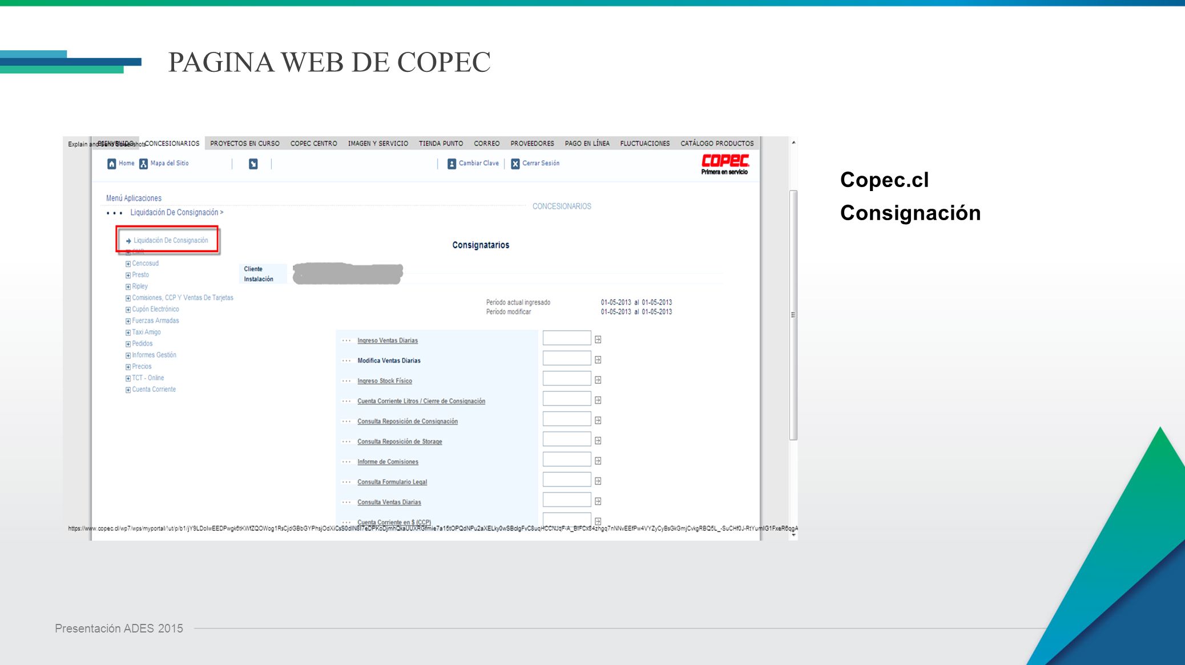1185x665 pixels.
Task: Click the Cambiar Clave link text
Action: point(479,163)
